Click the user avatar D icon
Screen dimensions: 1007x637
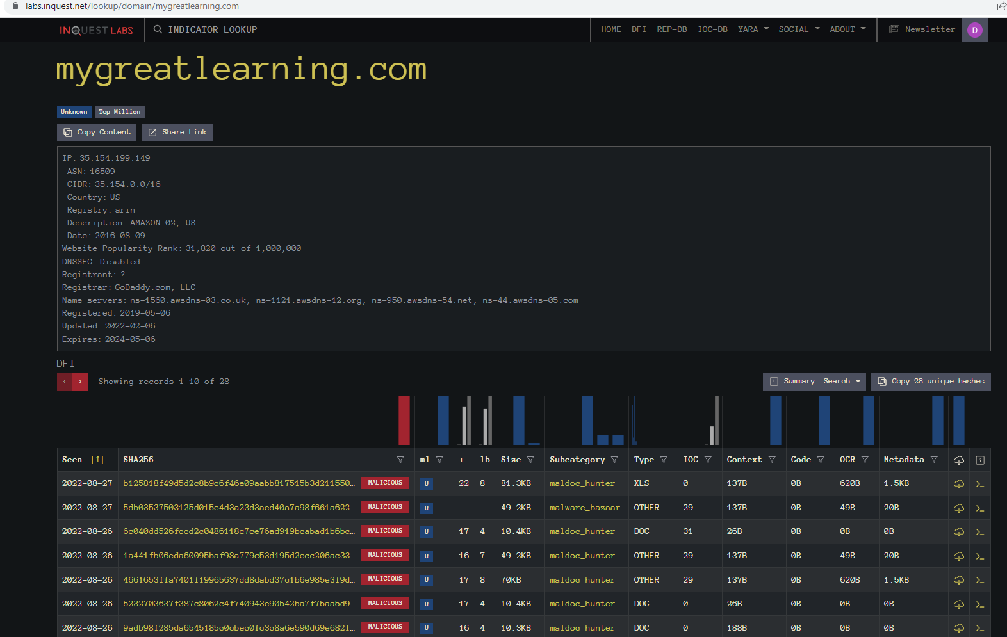(974, 30)
